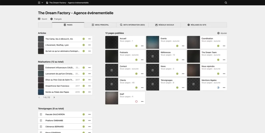Open the Events page thumbnail
Screen dimensions: 265x133
tap(153, 43)
